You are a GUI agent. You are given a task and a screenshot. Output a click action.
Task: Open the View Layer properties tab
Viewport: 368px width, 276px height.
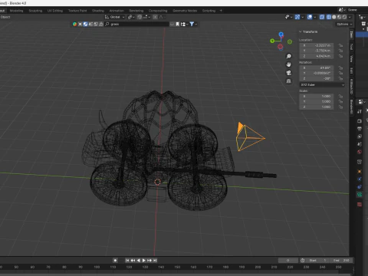(x=360, y=136)
